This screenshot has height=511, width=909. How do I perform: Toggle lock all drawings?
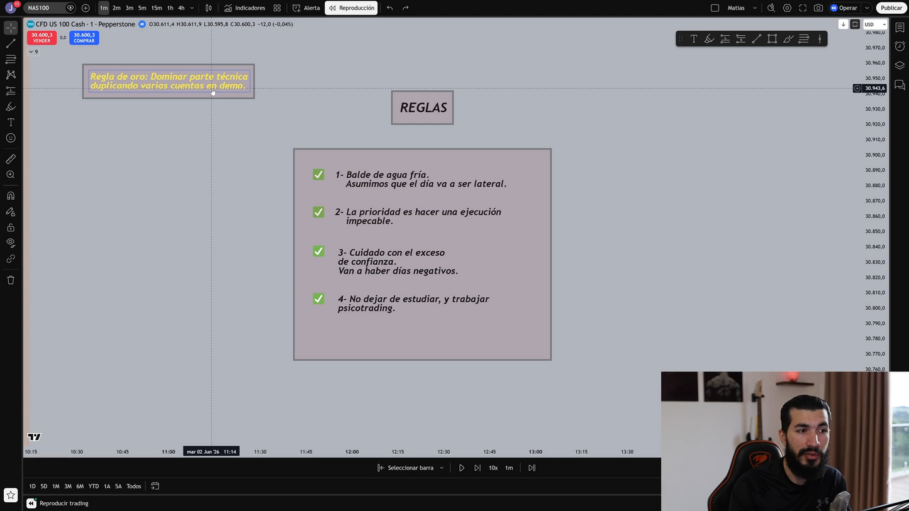11,228
